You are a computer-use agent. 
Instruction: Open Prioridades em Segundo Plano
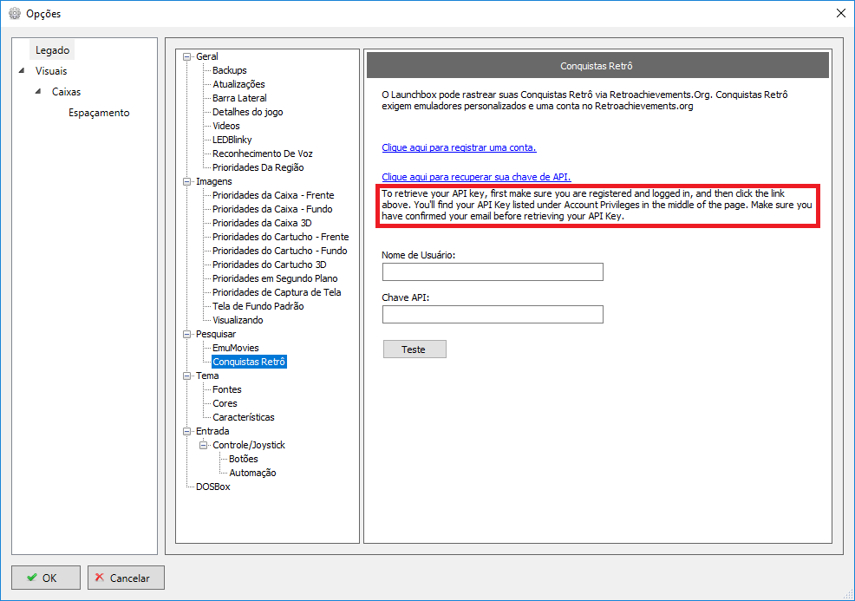click(x=275, y=278)
